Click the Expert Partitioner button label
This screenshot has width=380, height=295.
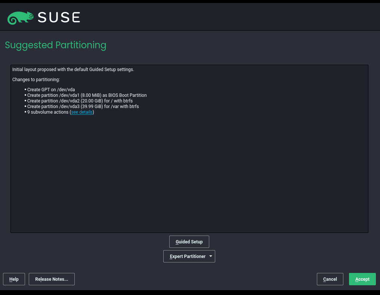coord(187,256)
